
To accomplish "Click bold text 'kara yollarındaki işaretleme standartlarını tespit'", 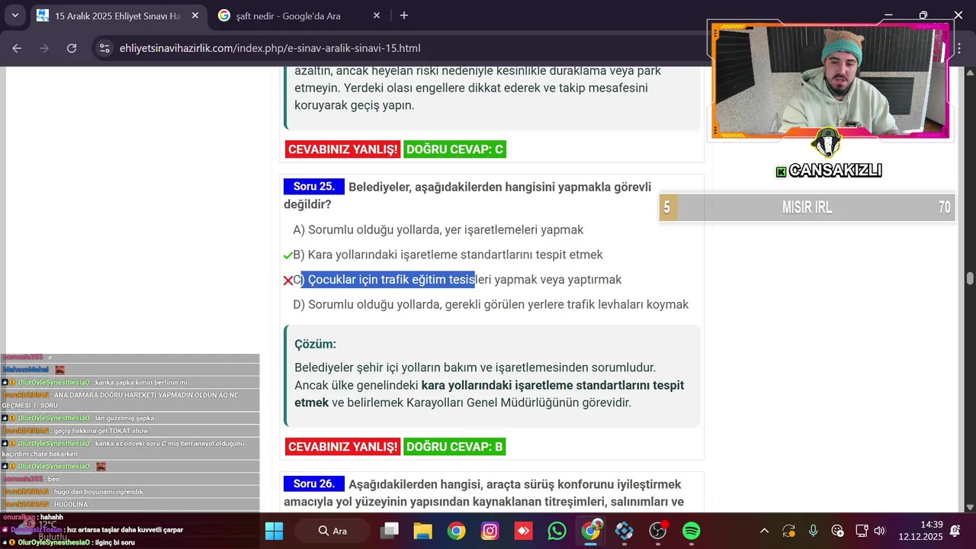I will (553, 385).
